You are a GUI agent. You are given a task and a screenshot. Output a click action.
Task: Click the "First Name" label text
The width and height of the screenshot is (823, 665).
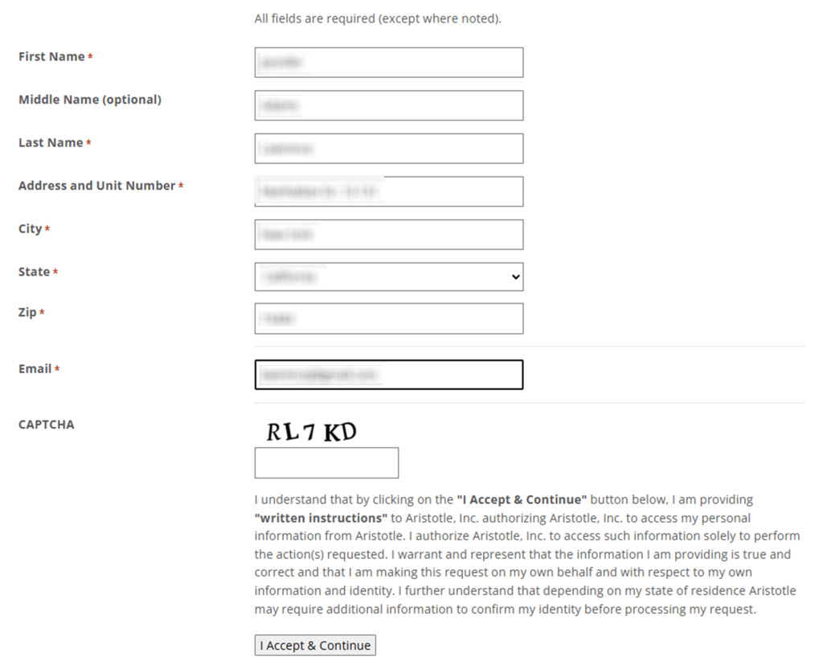click(x=51, y=57)
